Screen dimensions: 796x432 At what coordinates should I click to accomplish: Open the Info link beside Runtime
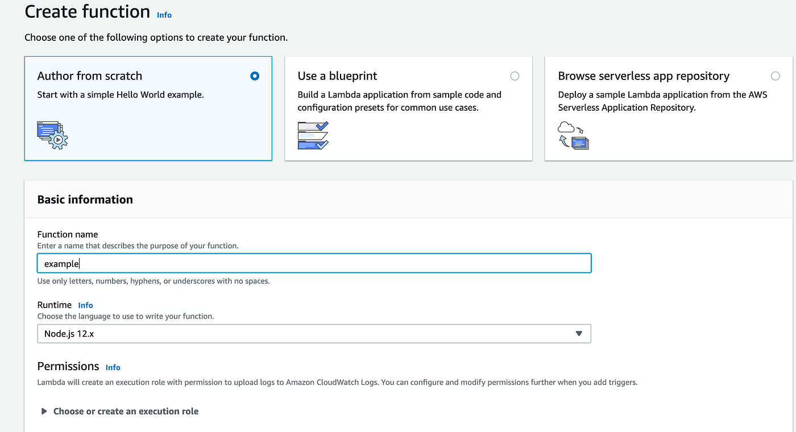click(x=85, y=305)
